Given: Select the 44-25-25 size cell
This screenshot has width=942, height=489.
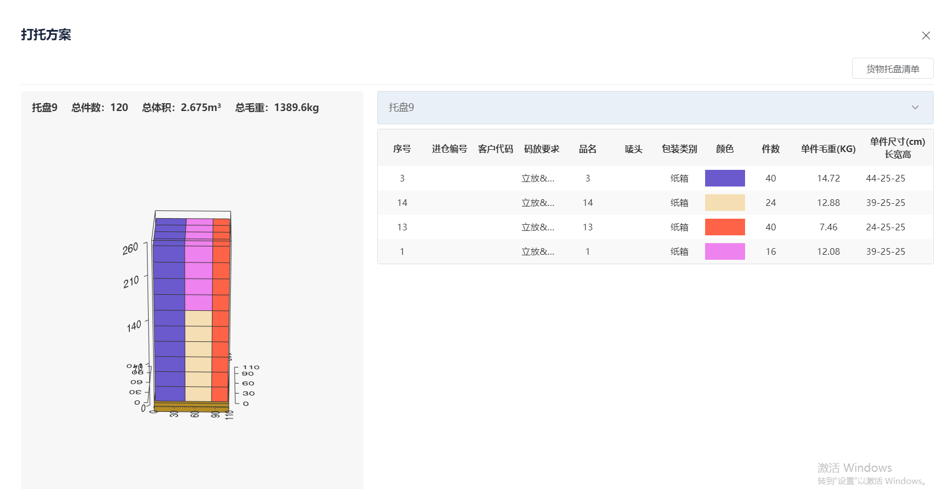Looking at the screenshot, I should point(885,178).
